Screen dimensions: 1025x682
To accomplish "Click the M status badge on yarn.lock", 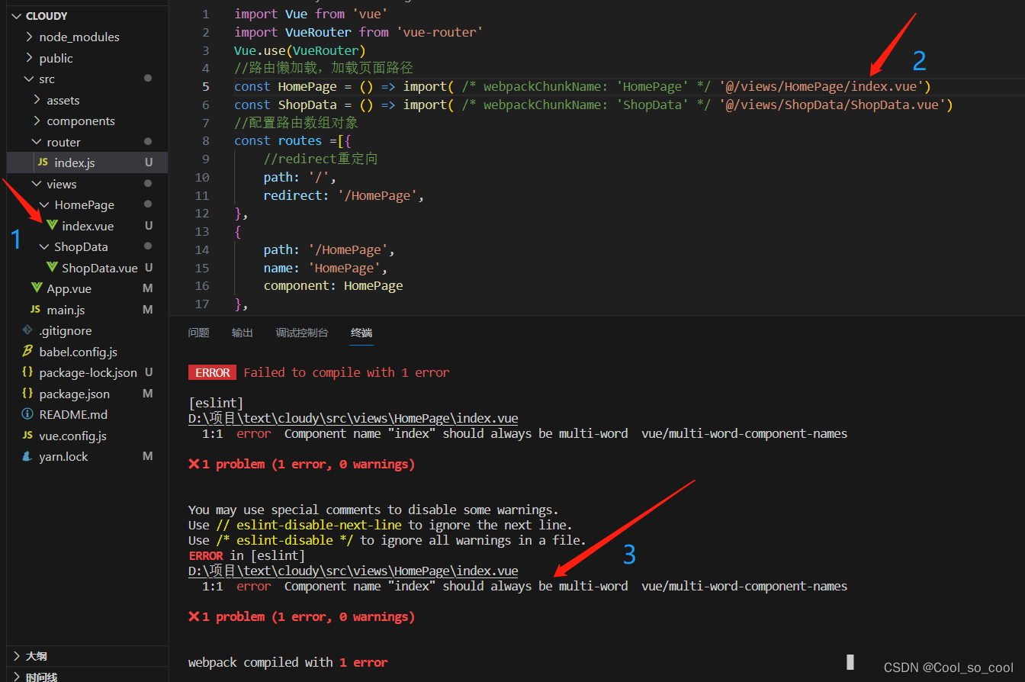I will coord(148,456).
